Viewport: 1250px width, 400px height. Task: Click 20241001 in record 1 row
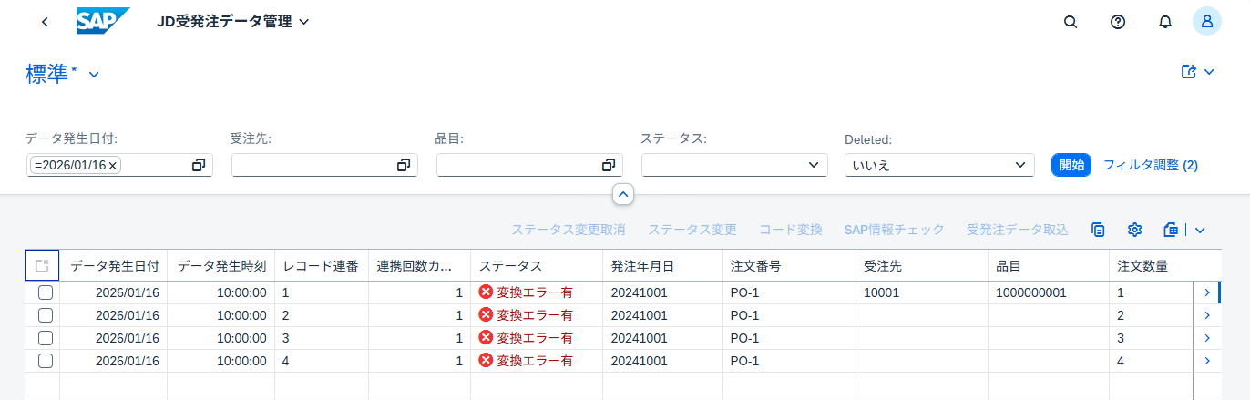[639, 292]
